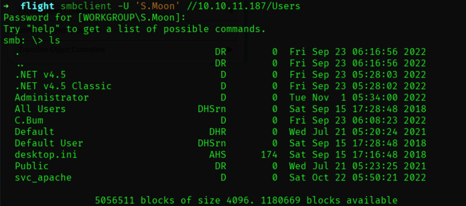Screen dimensions: 466x206
Task: Click the //10.10.11.187/Users share path
Action: coord(243,6)
